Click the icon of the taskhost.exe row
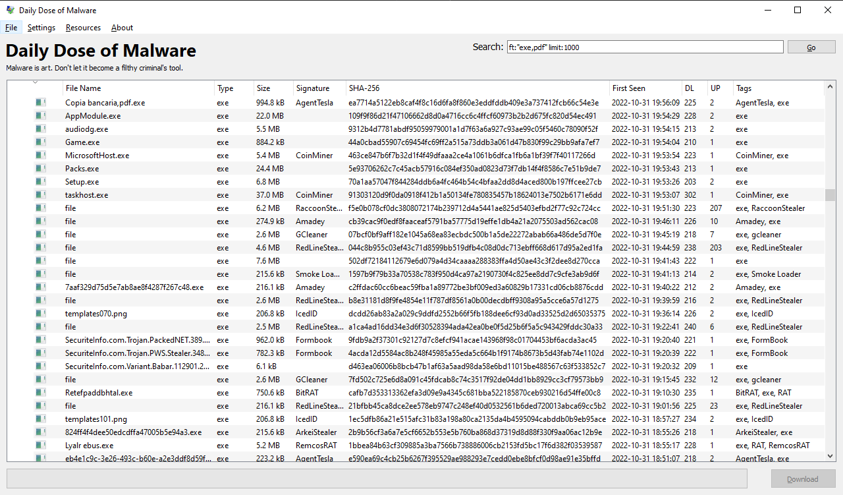Screen dimensions: 843x495 click(41, 194)
